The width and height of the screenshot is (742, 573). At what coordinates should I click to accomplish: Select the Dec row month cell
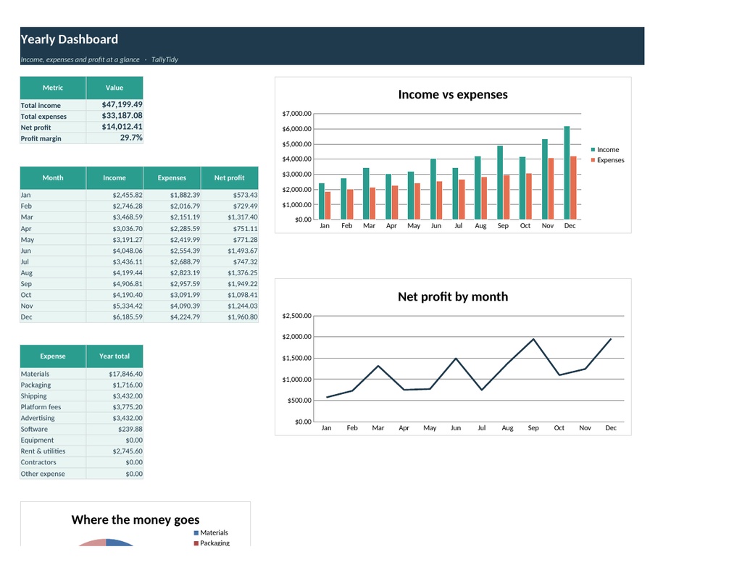53,317
